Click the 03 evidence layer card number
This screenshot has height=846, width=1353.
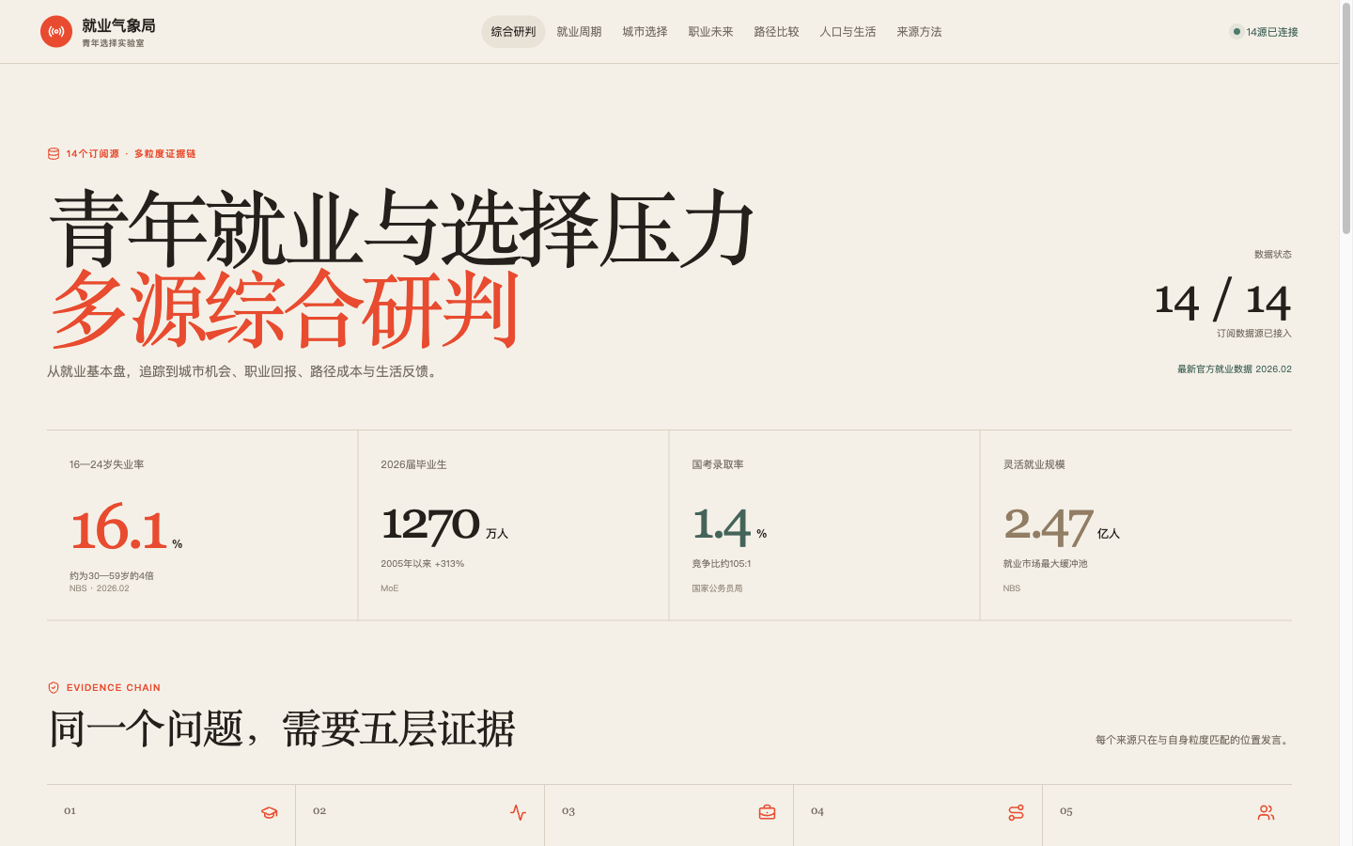[568, 811]
